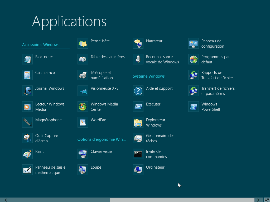Screen dimensions: 270x202
Task: Click the "Calculatrice" label text
Action: click(x=45, y=73)
